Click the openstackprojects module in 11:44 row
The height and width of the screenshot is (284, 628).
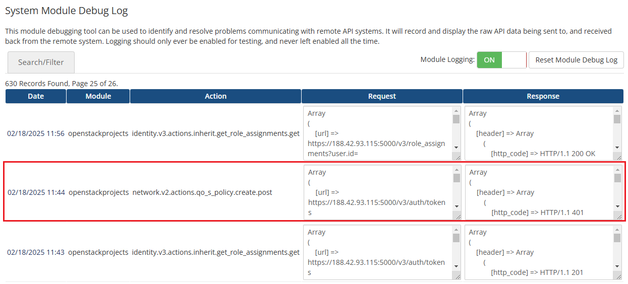pyautogui.click(x=99, y=192)
